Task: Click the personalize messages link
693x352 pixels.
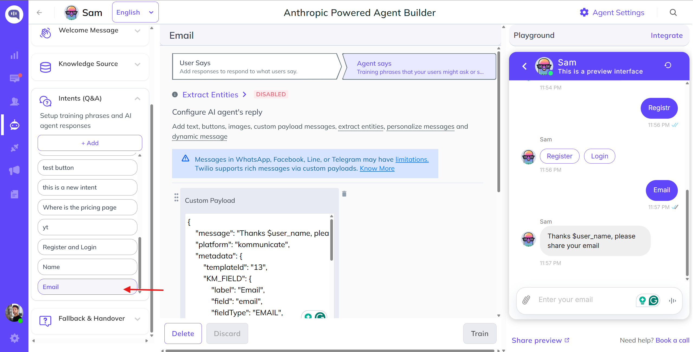Action: (x=420, y=126)
